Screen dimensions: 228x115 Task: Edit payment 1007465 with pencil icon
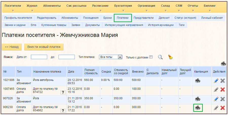(x=216, y=89)
